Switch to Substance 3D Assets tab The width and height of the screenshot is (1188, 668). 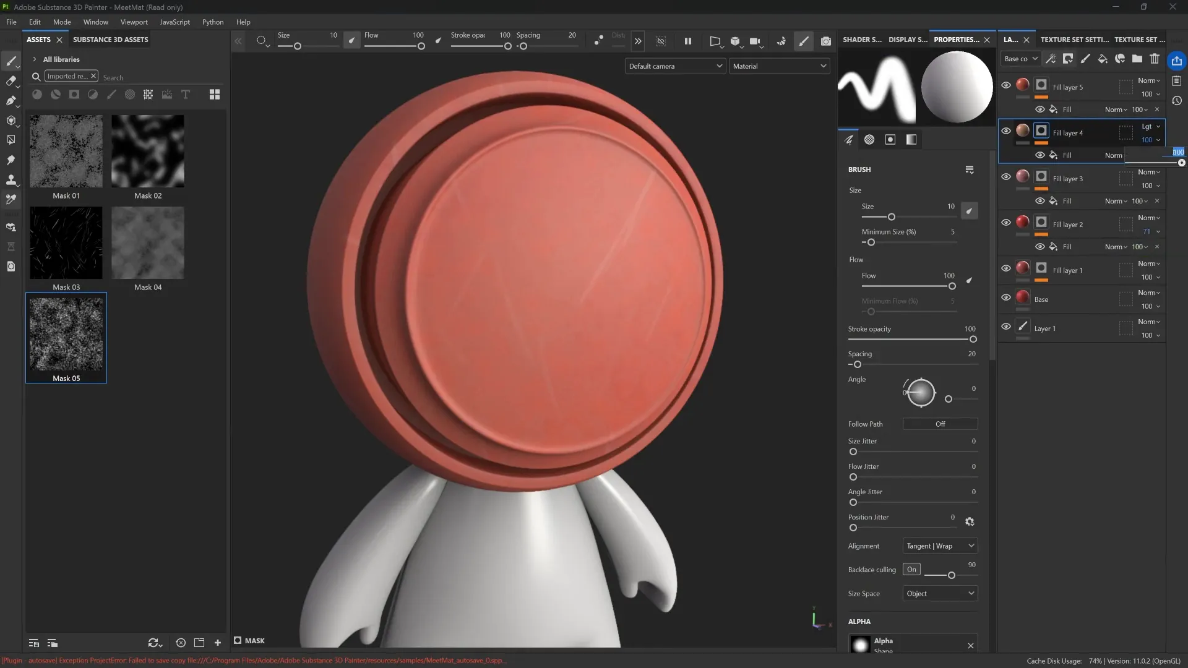110,40
